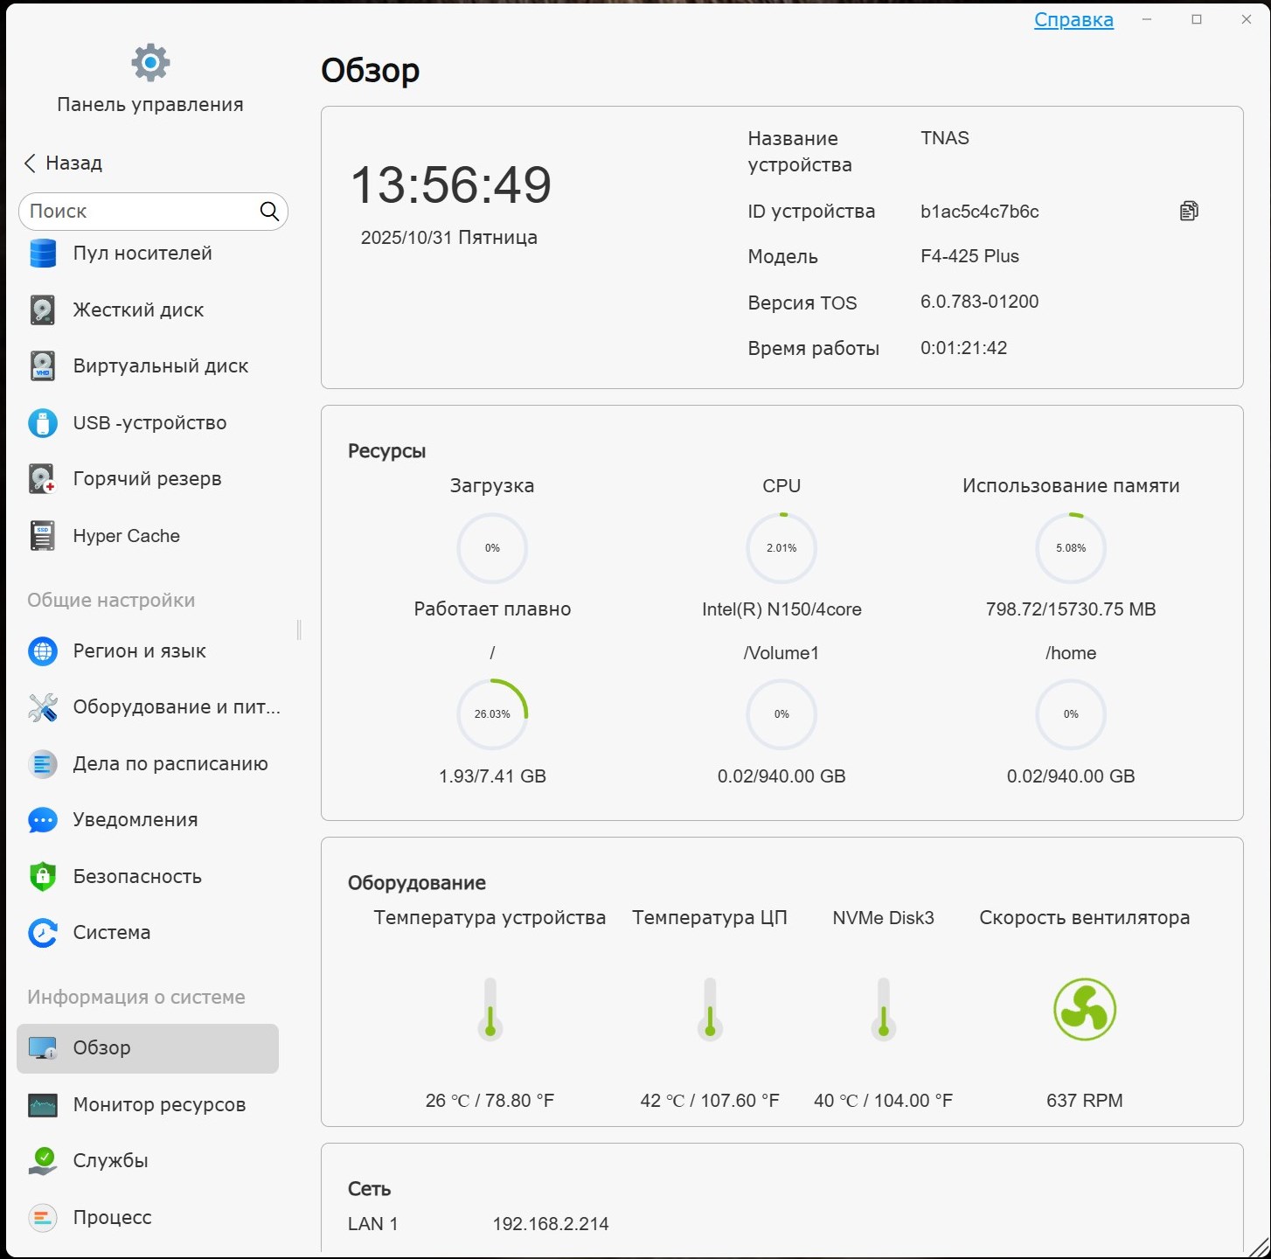The image size is (1271, 1259).
Task: Click the schedule icon for Дела по расписанию
Action: pos(43,764)
